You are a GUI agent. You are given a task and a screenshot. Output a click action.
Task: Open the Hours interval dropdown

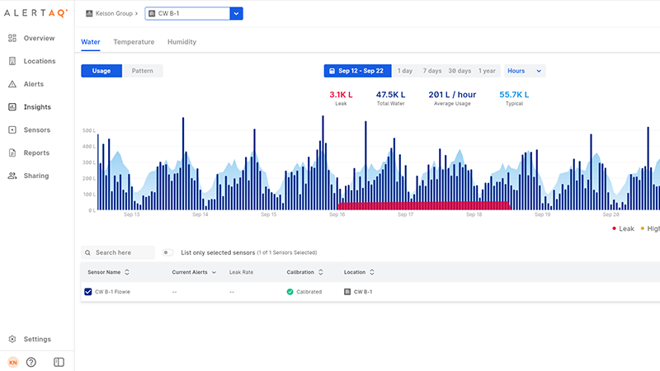pos(525,71)
